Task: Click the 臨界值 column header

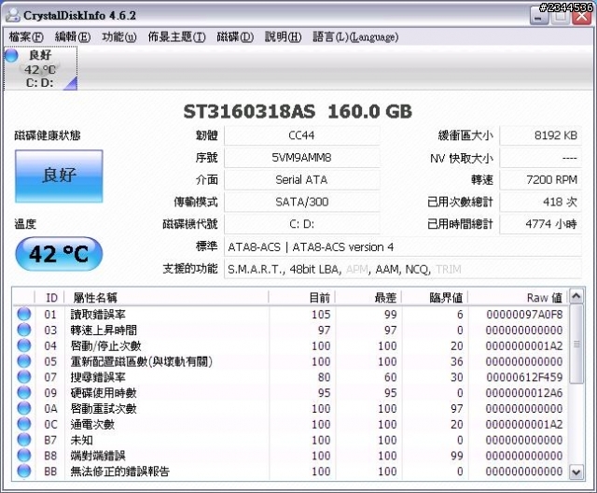Action: coord(435,298)
